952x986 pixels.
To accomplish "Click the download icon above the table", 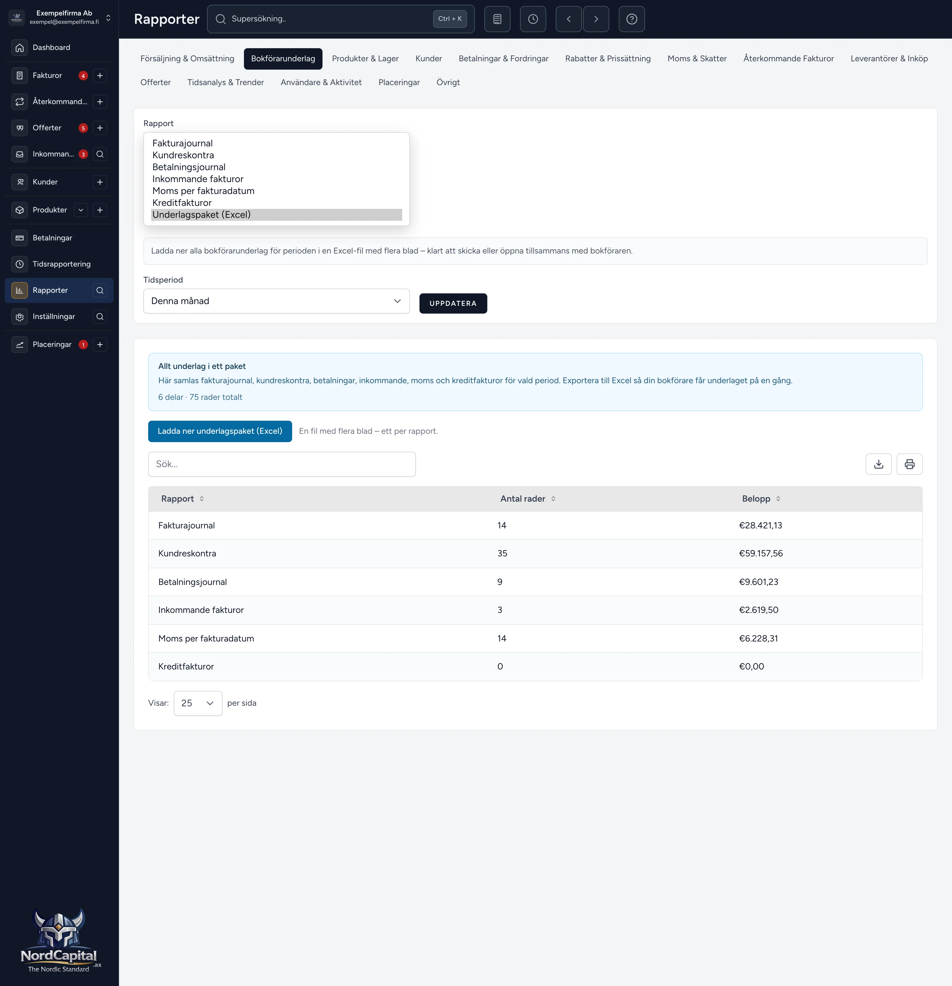I will [x=879, y=464].
